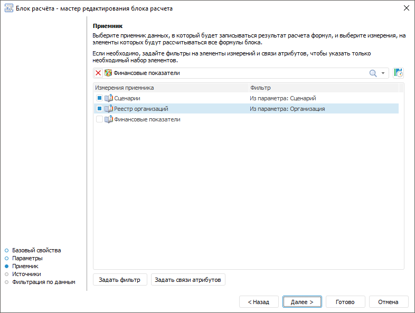Proceed with the Далее > button
The height and width of the screenshot is (313, 415).
(x=301, y=302)
